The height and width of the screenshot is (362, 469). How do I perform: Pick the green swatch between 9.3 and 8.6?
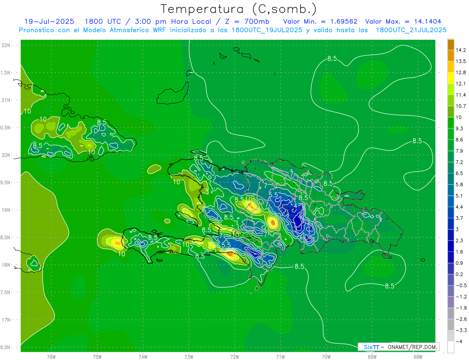451,134
